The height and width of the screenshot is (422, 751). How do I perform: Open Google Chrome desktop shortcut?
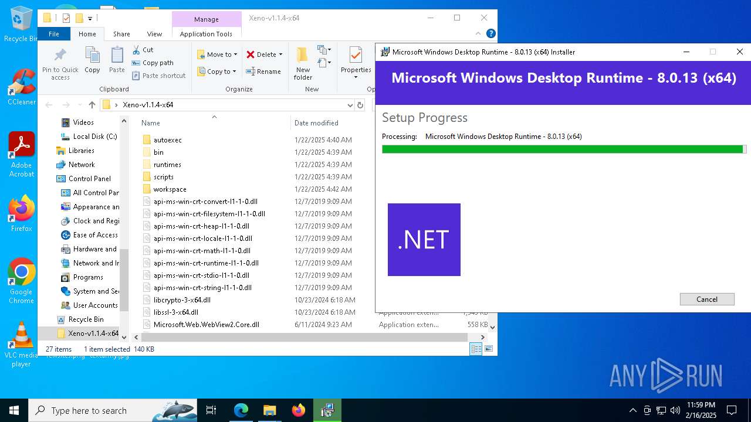coord(22,281)
